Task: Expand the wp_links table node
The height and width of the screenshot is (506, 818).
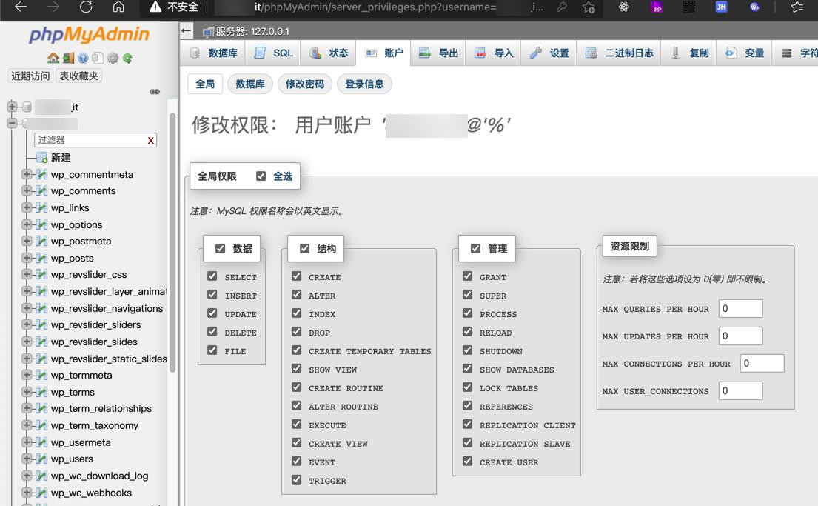Action: click(26, 207)
